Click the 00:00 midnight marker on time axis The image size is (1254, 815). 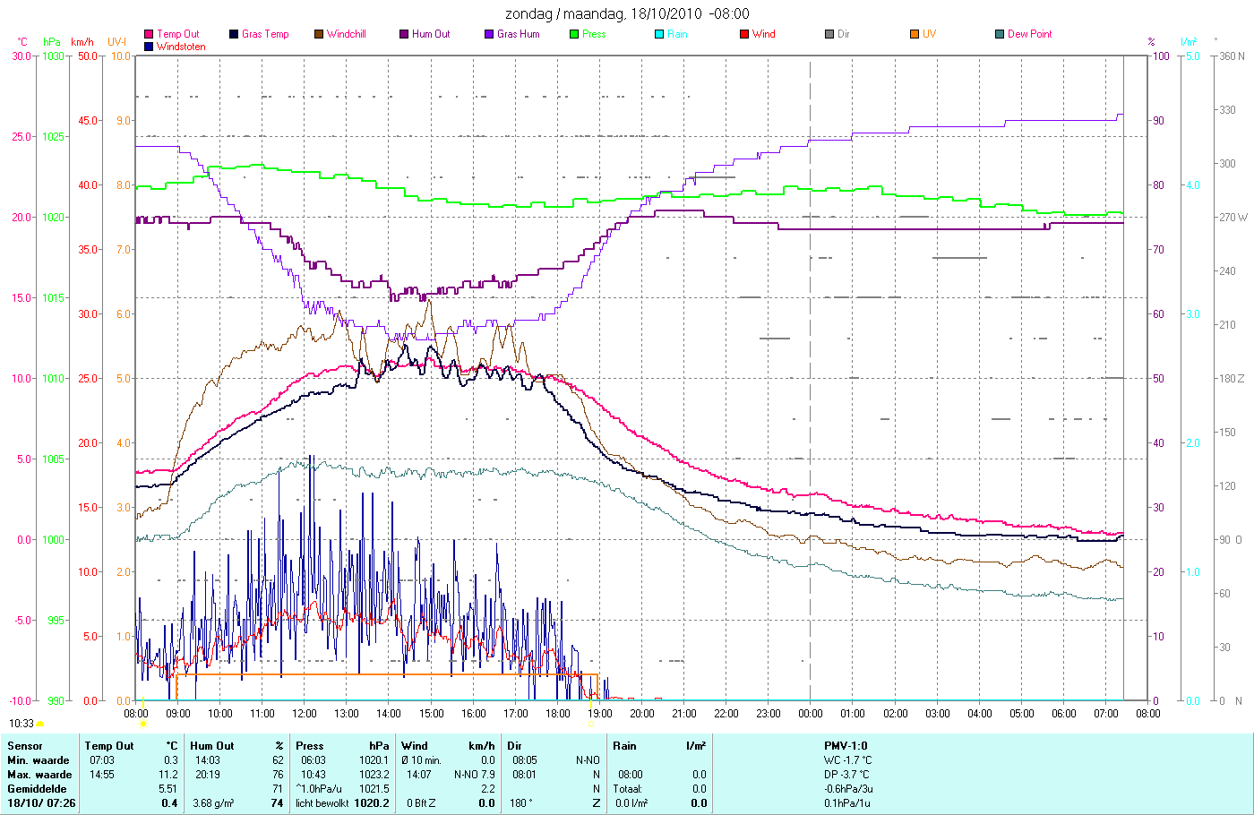[811, 714]
